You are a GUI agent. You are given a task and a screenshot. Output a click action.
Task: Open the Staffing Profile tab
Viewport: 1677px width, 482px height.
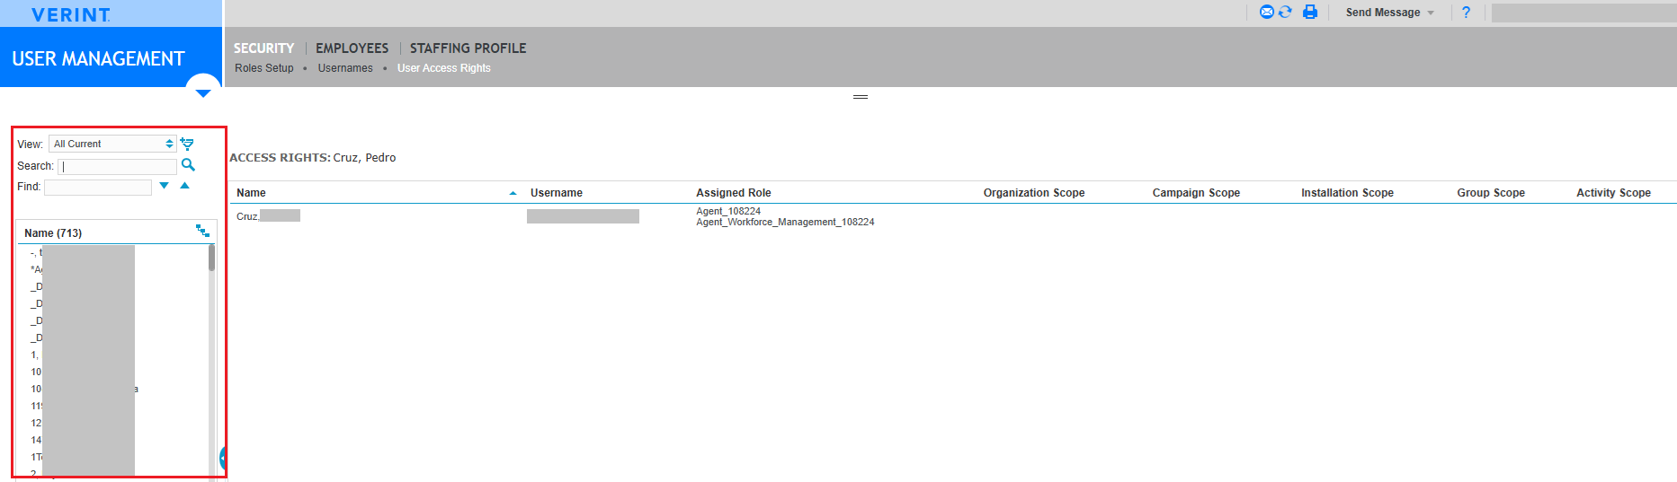pos(468,48)
